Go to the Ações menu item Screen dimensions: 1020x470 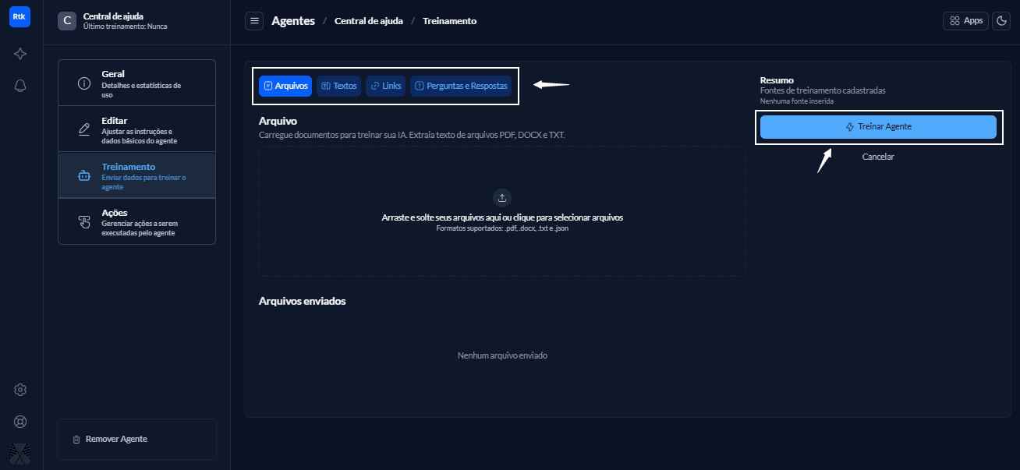136,221
